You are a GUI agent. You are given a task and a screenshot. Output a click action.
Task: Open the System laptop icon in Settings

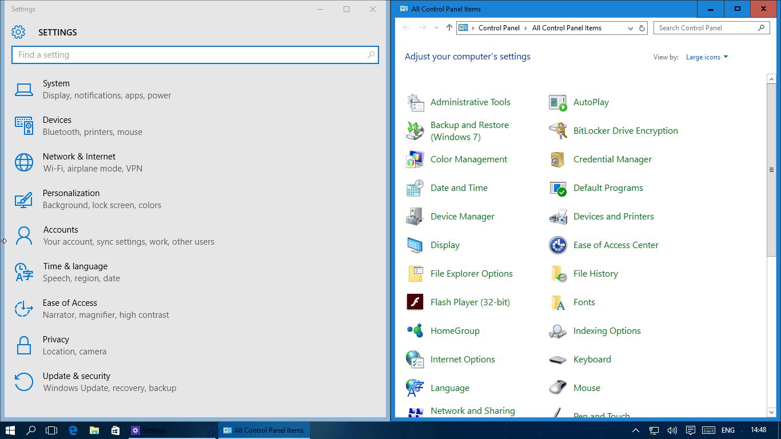pyautogui.click(x=24, y=90)
